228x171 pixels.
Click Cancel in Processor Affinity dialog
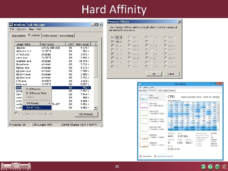(x=171, y=74)
